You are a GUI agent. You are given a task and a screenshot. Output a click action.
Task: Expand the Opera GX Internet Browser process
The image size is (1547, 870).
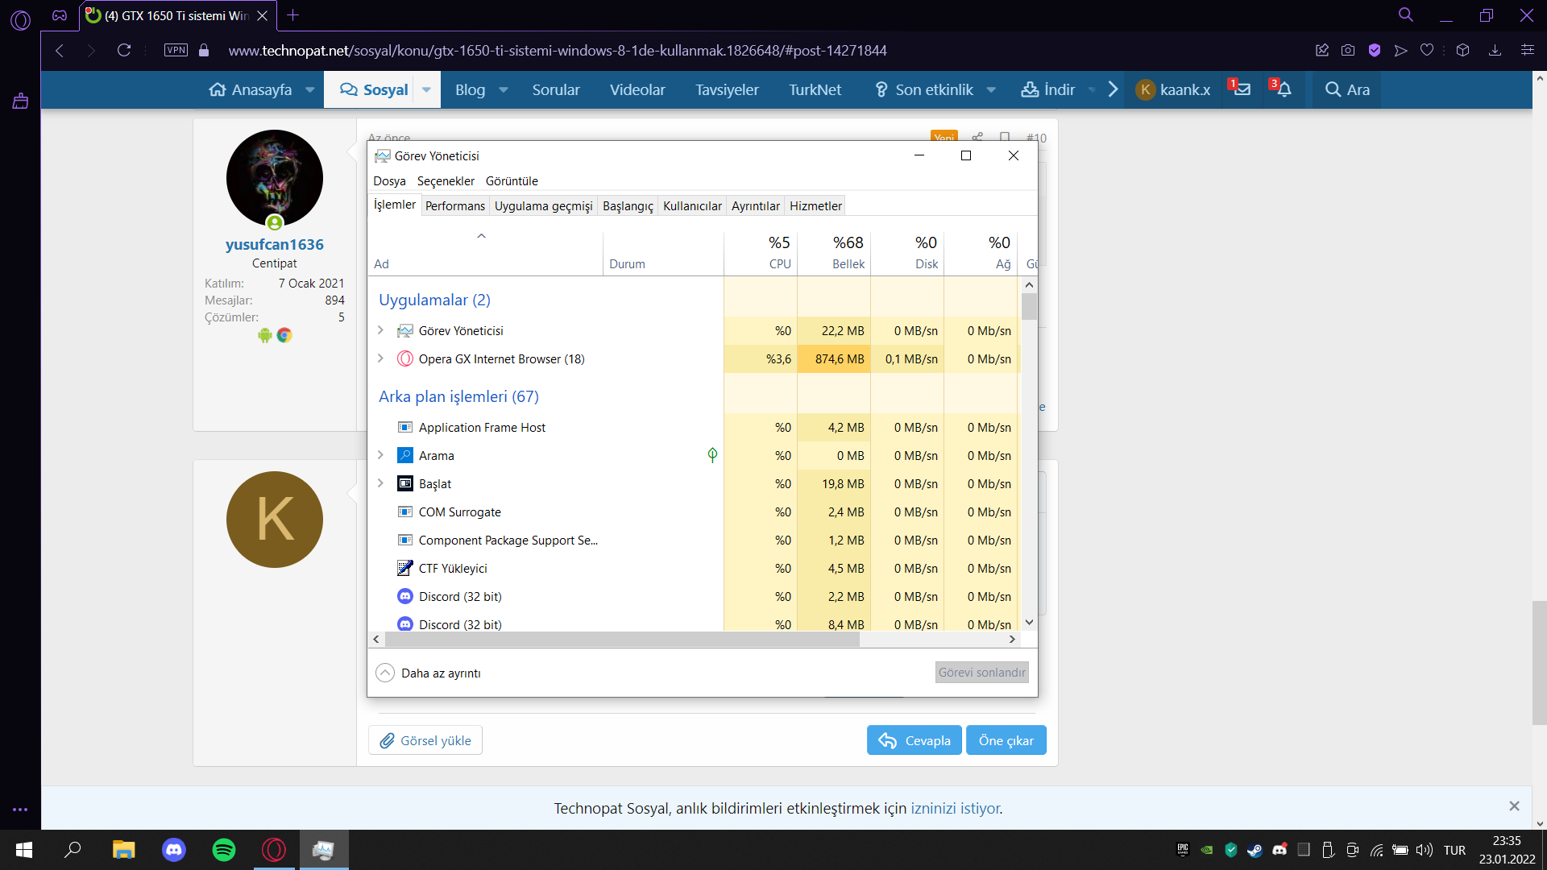pyautogui.click(x=380, y=358)
